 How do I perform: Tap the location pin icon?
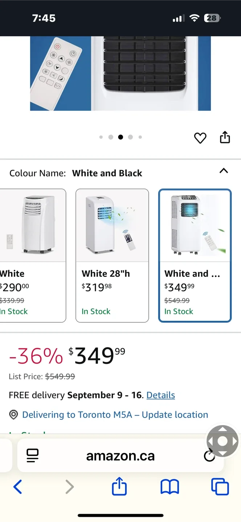[x=13, y=415]
